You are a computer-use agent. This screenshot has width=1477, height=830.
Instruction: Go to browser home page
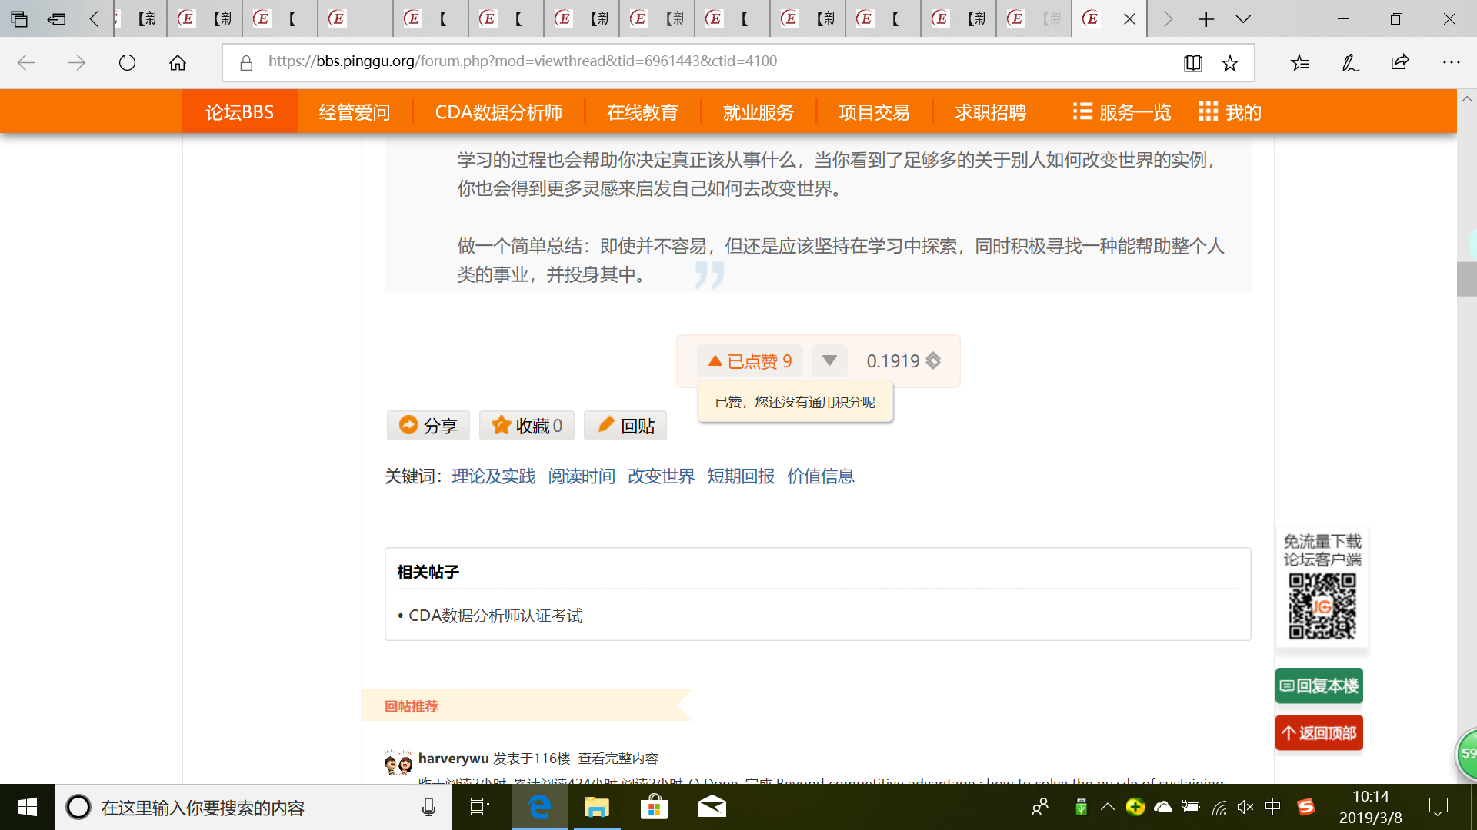click(x=178, y=63)
